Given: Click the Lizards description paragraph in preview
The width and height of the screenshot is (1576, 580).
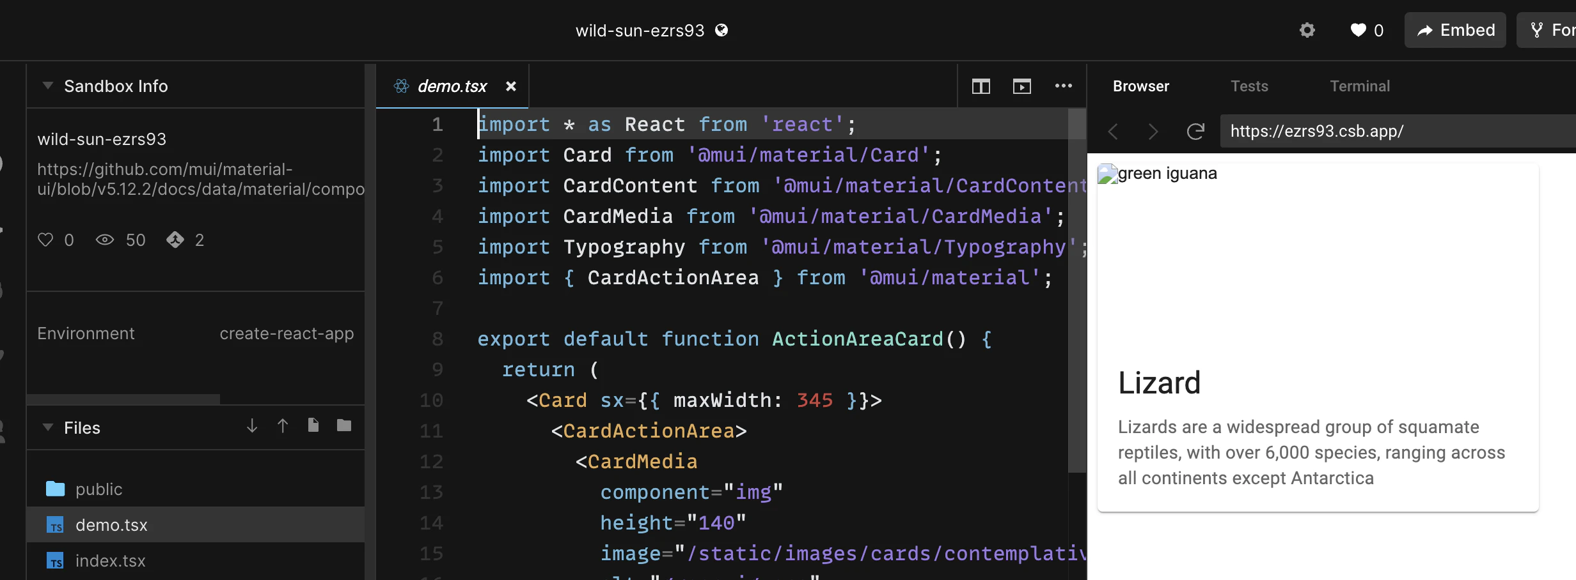Looking at the screenshot, I should tap(1311, 452).
